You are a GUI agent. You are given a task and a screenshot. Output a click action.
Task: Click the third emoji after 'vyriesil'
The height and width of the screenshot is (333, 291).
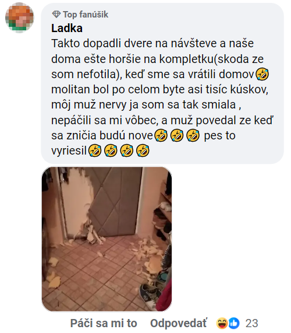tap(126, 151)
